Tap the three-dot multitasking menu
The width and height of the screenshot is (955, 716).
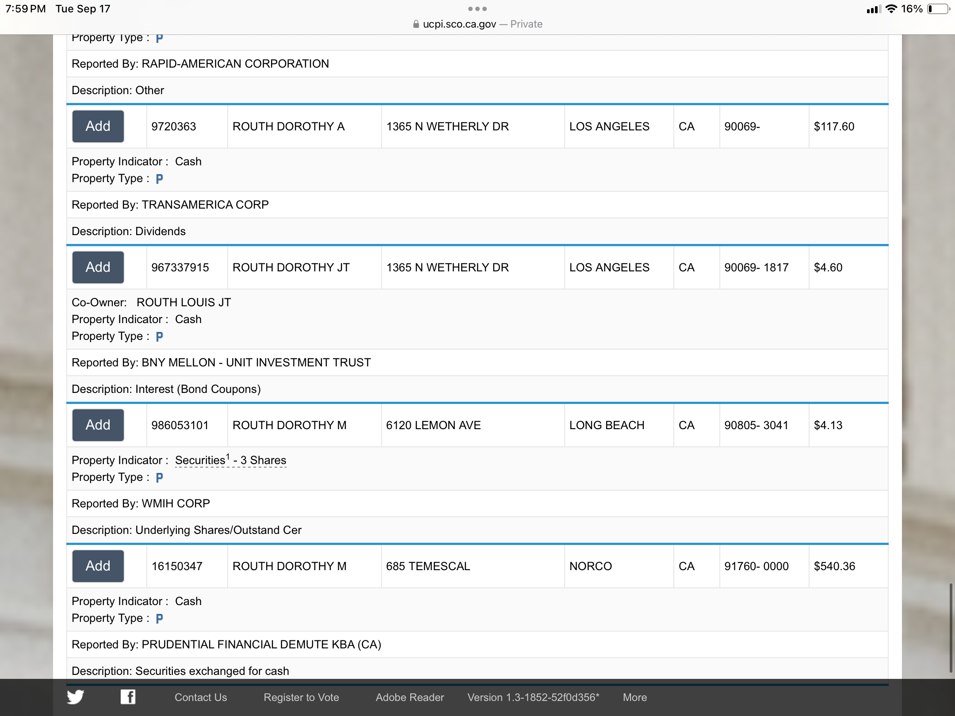(477, 9)
